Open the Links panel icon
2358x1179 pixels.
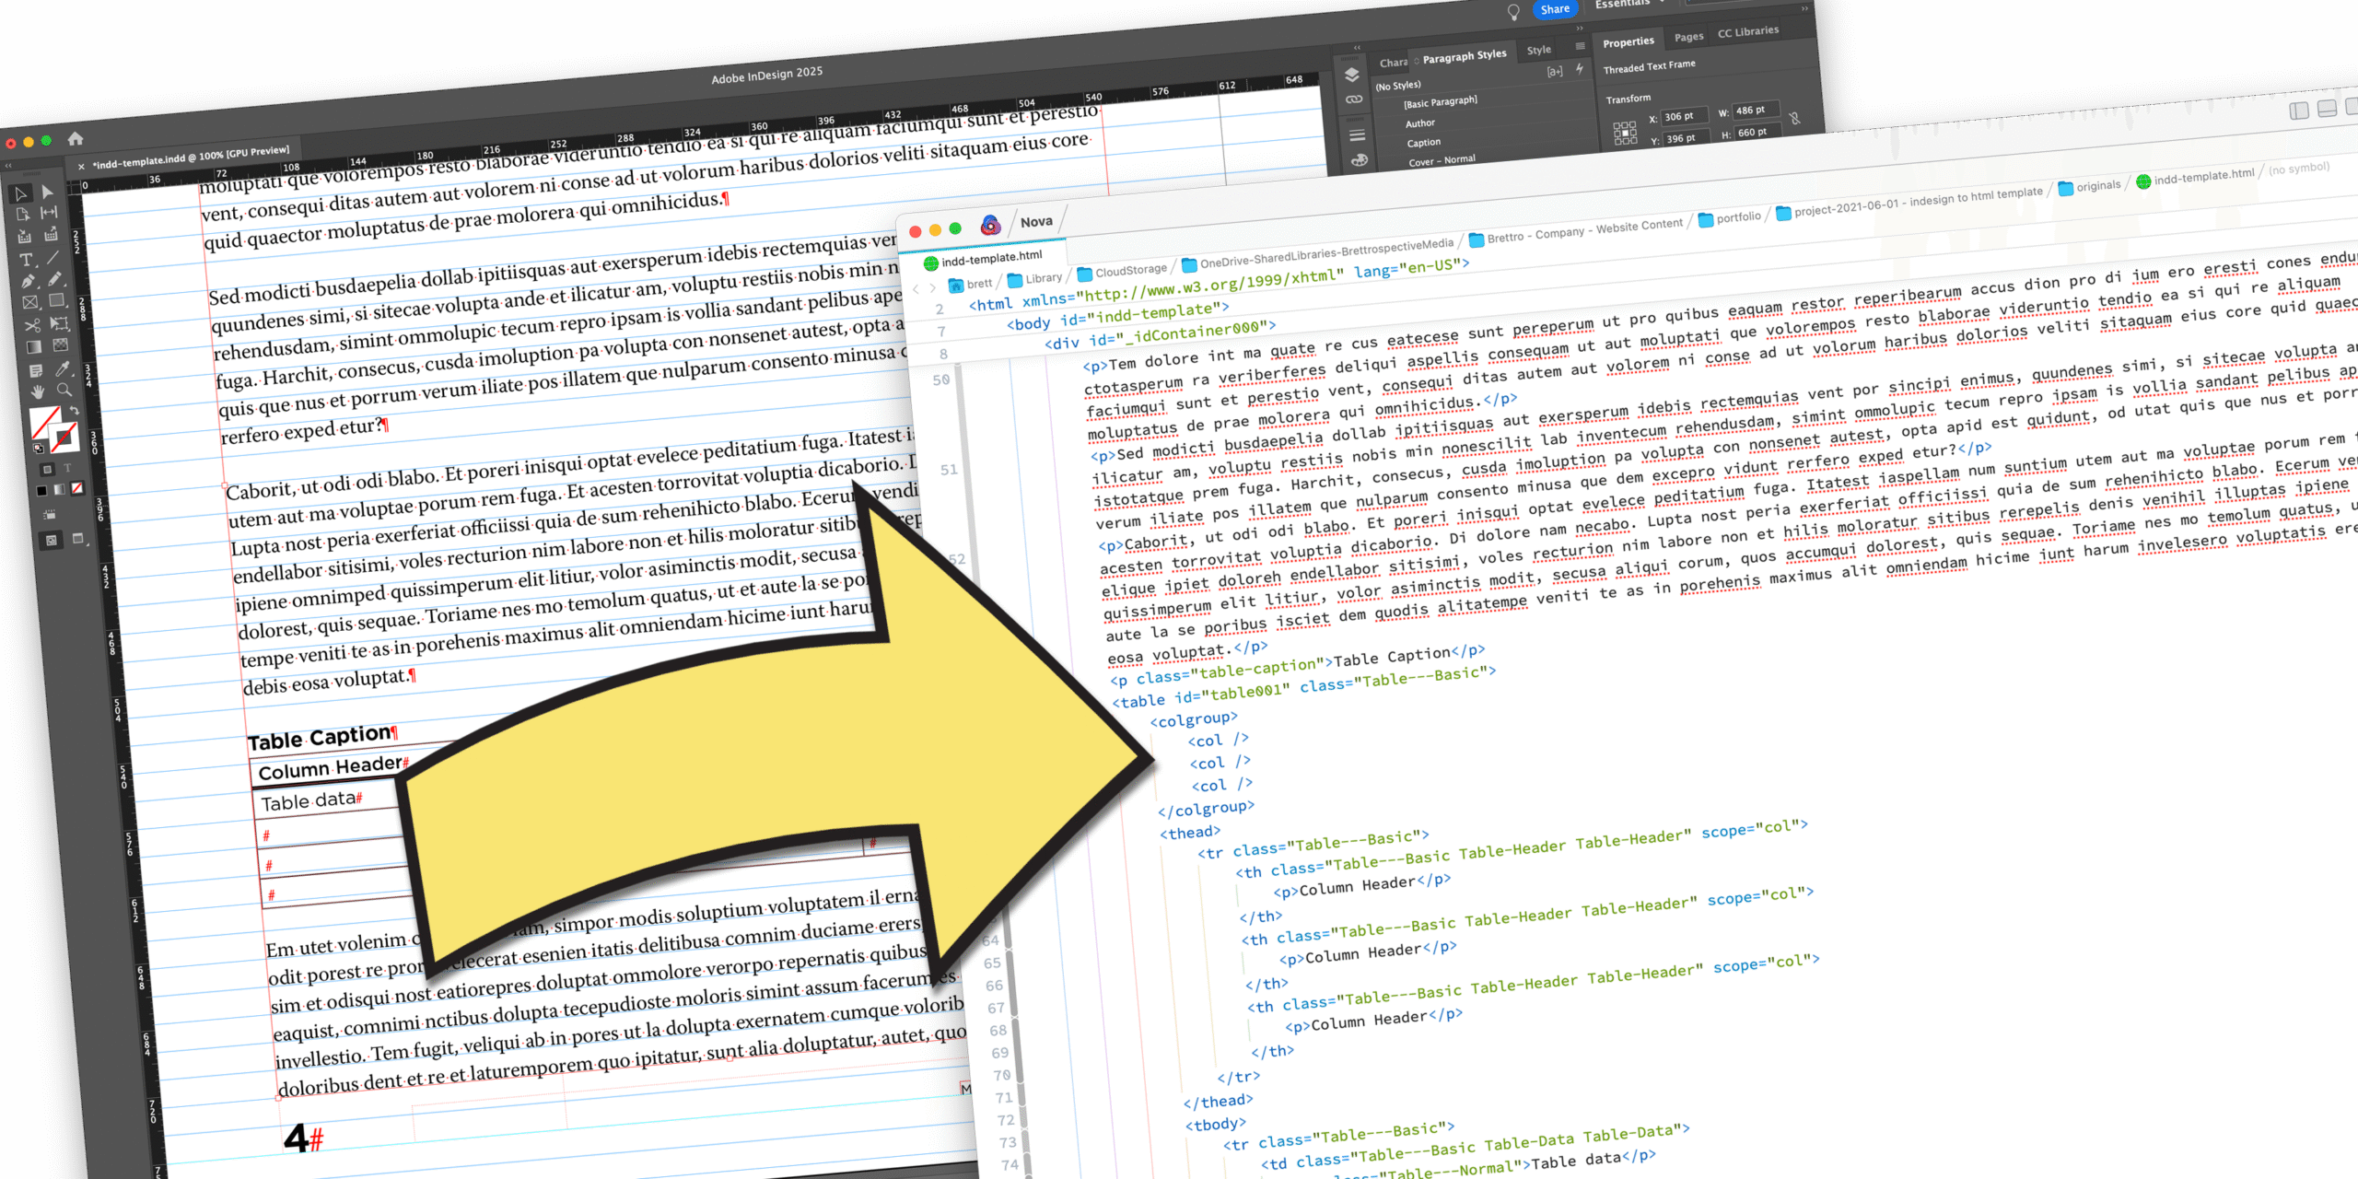pos(1354,99)
